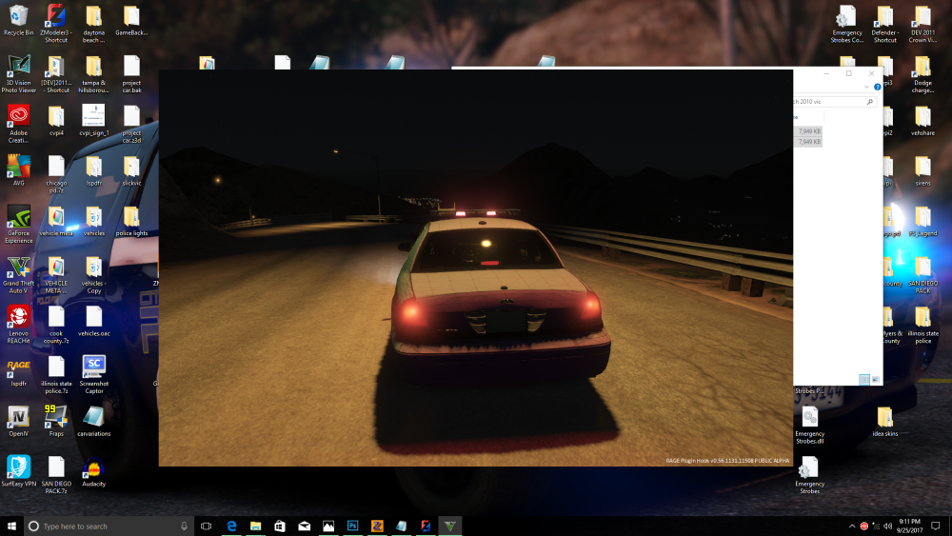Open volume control in system tray

pyautogui.click(x=887, y=526)
